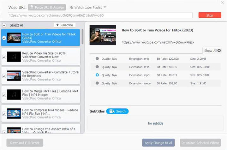Select the mp3 format radio button

tap(97, 75)
